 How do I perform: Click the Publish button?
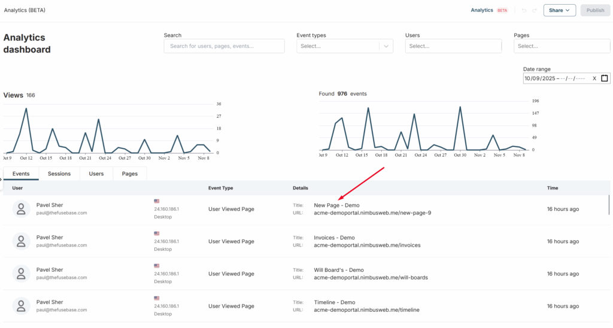pos(595,10)
